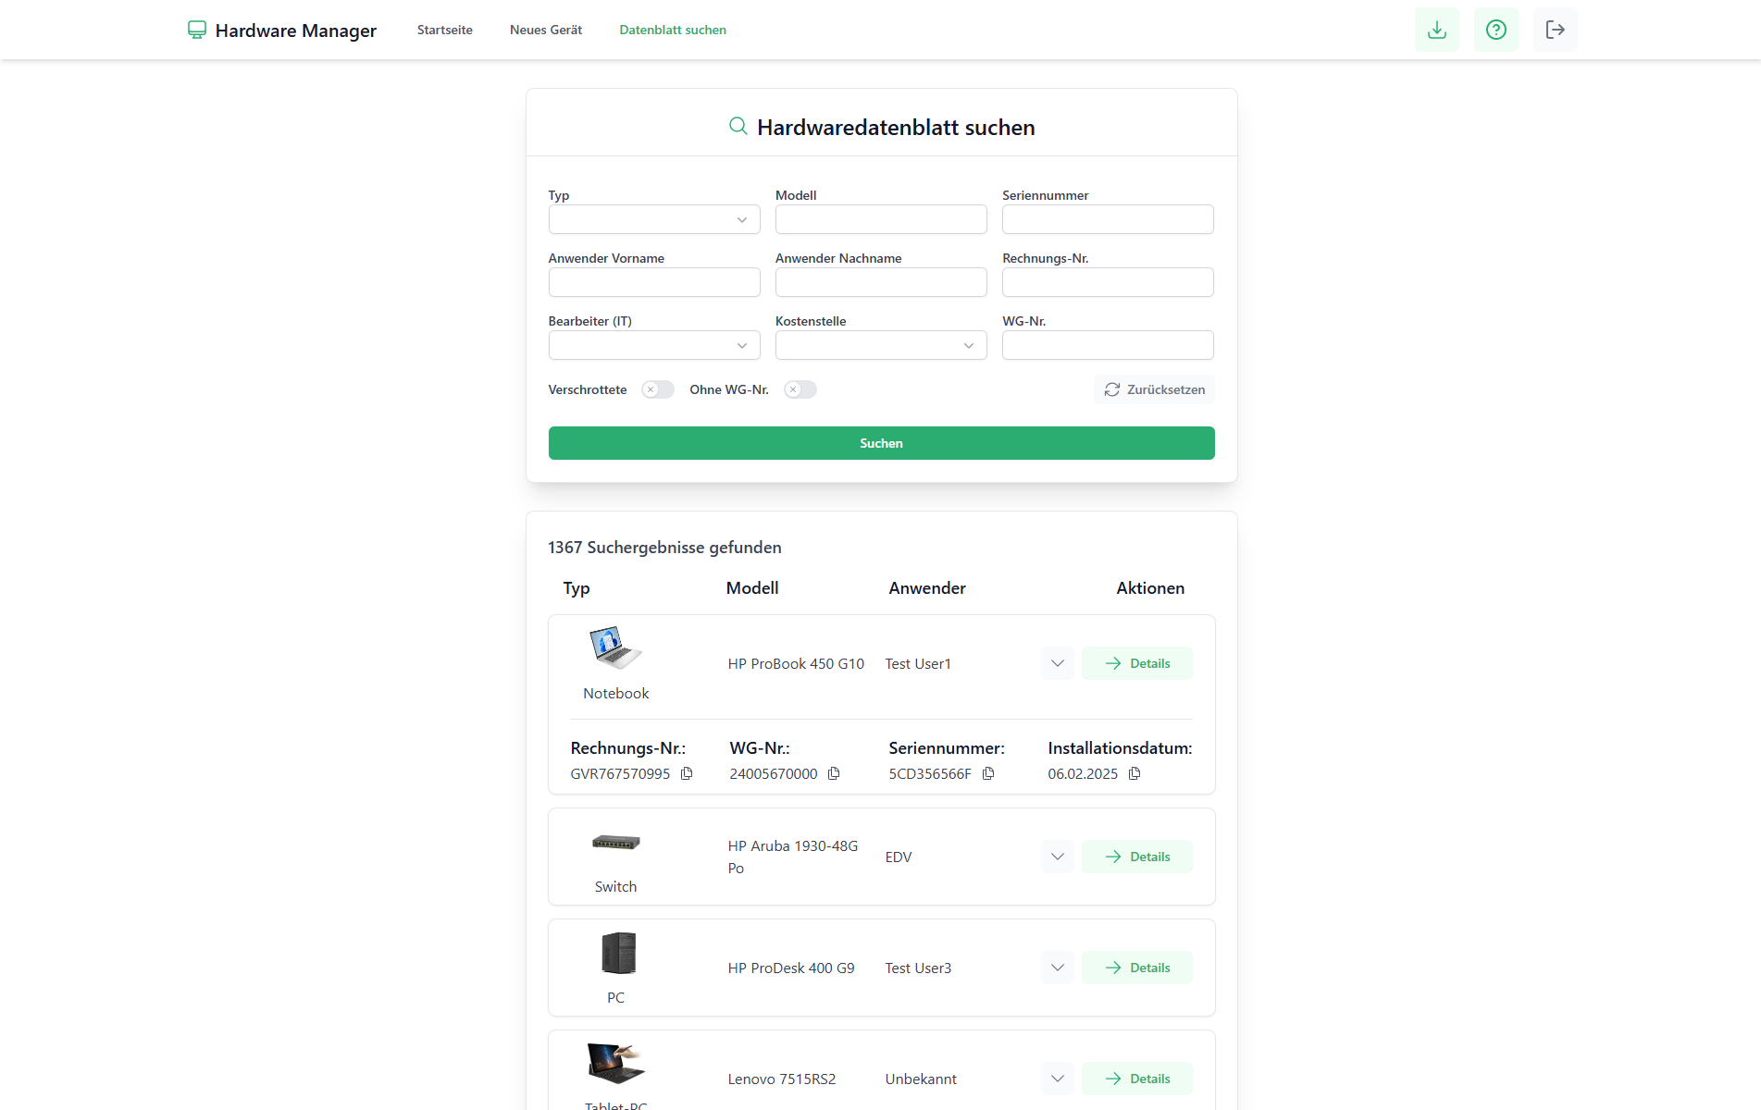The width and height of the screenshot is (1761, 1110).
Task: Copy the Seriennummer 5CD356566F
Action: pos(988,773)
